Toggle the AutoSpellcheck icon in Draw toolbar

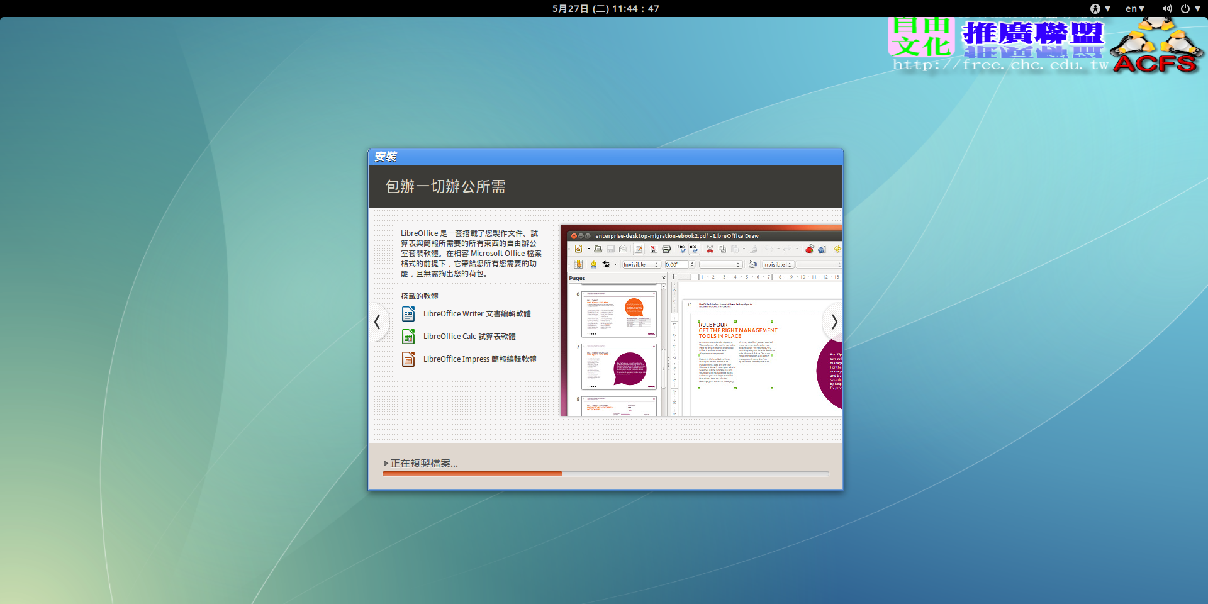(694, 249)
